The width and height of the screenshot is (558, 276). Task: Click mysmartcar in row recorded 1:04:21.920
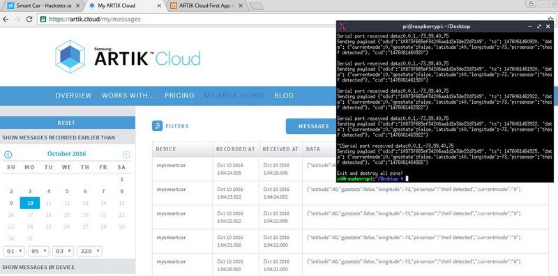[171, 238]
